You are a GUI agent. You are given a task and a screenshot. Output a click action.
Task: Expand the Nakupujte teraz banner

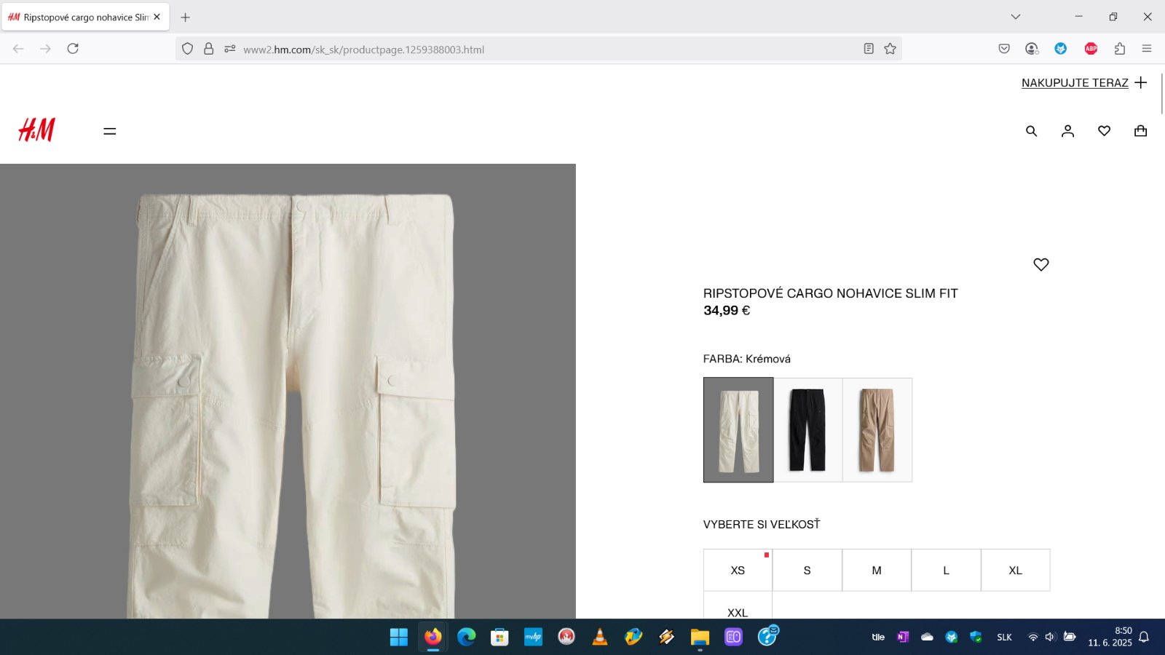point(1083,83)
